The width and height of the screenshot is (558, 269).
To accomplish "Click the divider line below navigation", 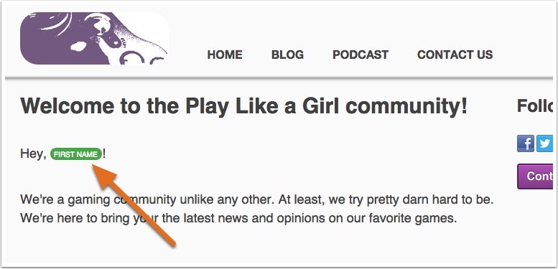I will click(279, 77).
